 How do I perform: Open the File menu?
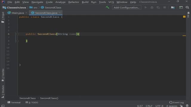click(x=10, y=2)
